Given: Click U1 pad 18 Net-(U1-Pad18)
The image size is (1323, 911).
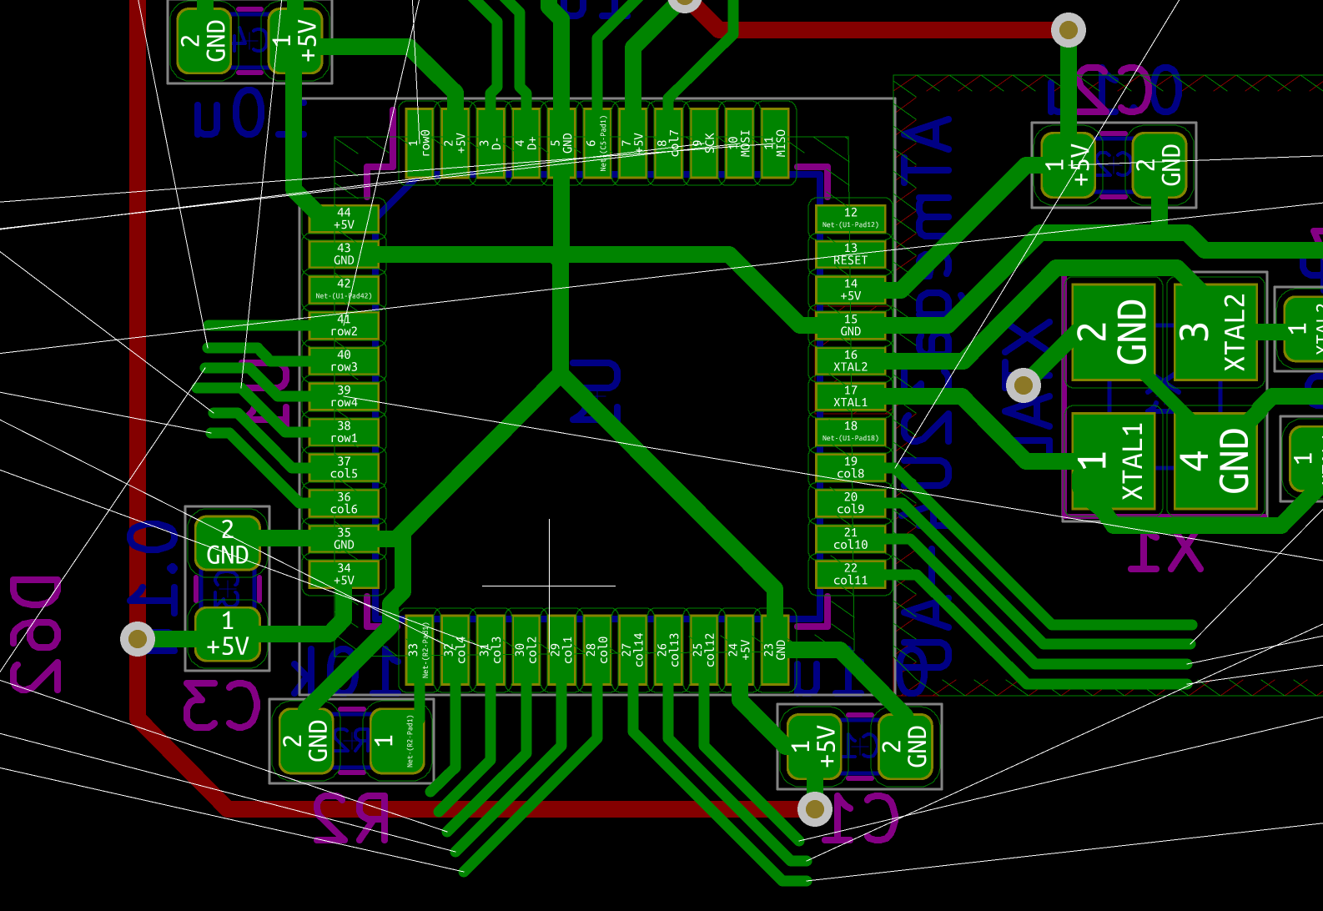Looking at the screenshot, I should 850,431.
